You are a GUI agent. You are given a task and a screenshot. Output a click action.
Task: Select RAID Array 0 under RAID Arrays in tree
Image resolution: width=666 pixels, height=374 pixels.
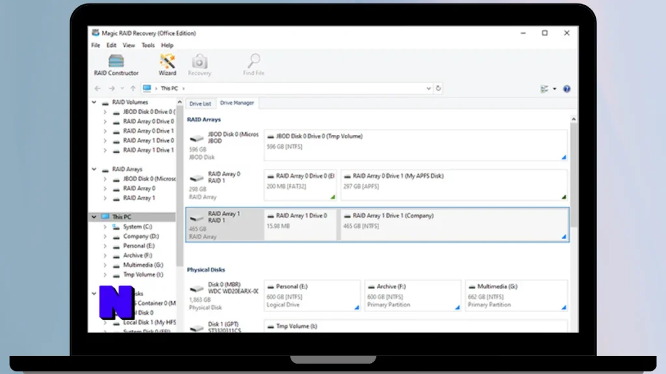139,188
